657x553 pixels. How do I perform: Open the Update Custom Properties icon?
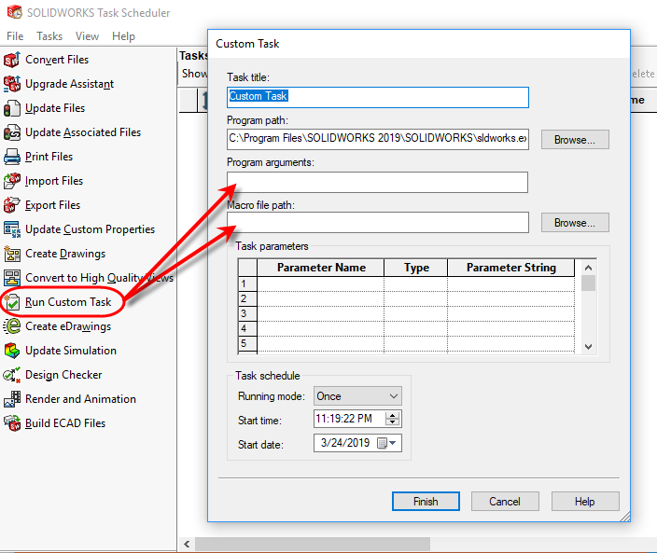pyautogui.click(x=12, y=229)
